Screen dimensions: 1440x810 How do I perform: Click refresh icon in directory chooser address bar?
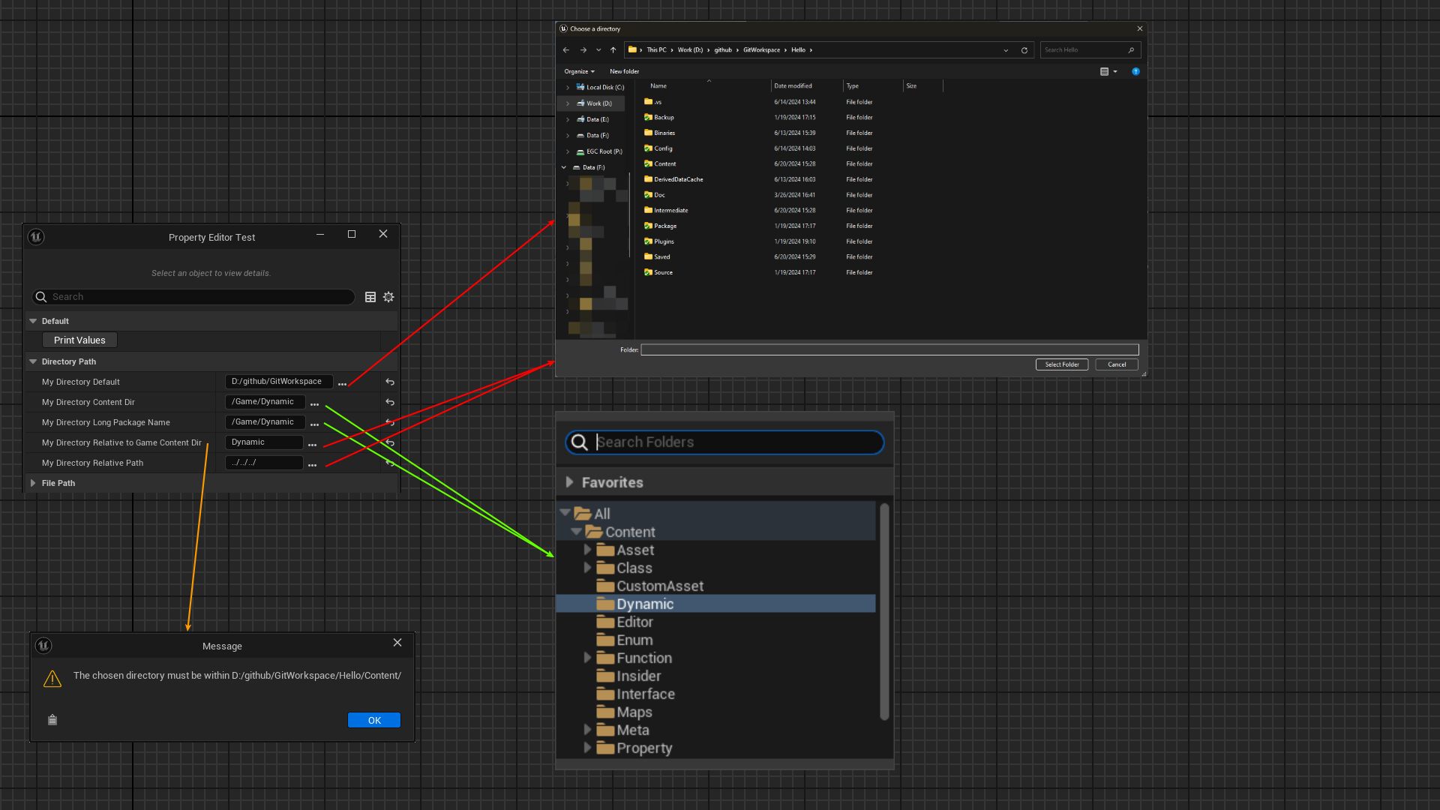coord(1024,50)
